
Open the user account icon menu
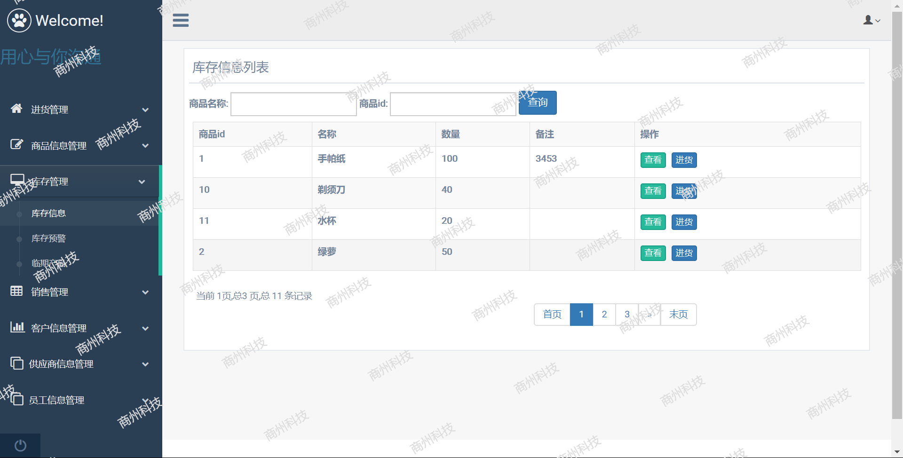871,20
